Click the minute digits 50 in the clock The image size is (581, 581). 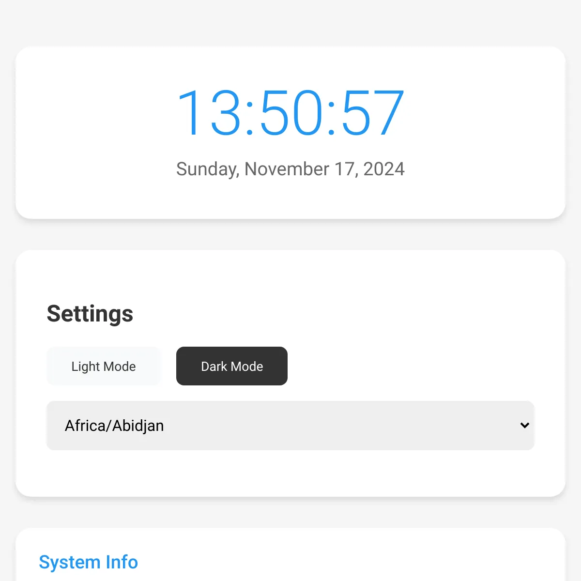coord(291,112)
